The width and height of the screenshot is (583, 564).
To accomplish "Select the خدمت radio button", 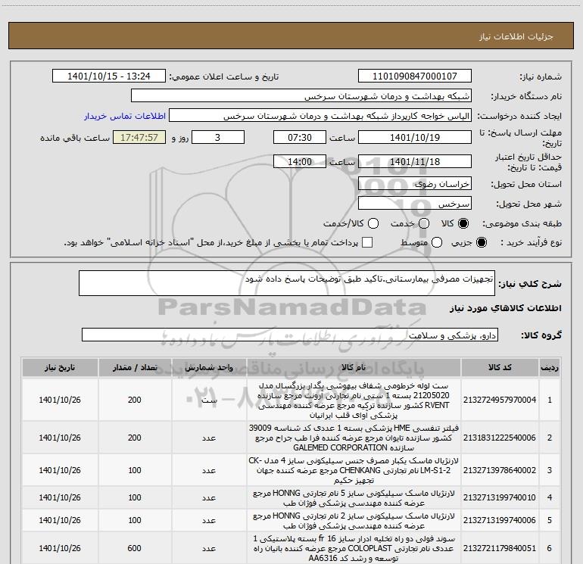I will (424, 223).
